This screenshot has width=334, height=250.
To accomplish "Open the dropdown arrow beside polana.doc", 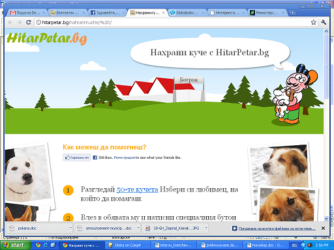I will pyautogui.click(x=70, y=228).
